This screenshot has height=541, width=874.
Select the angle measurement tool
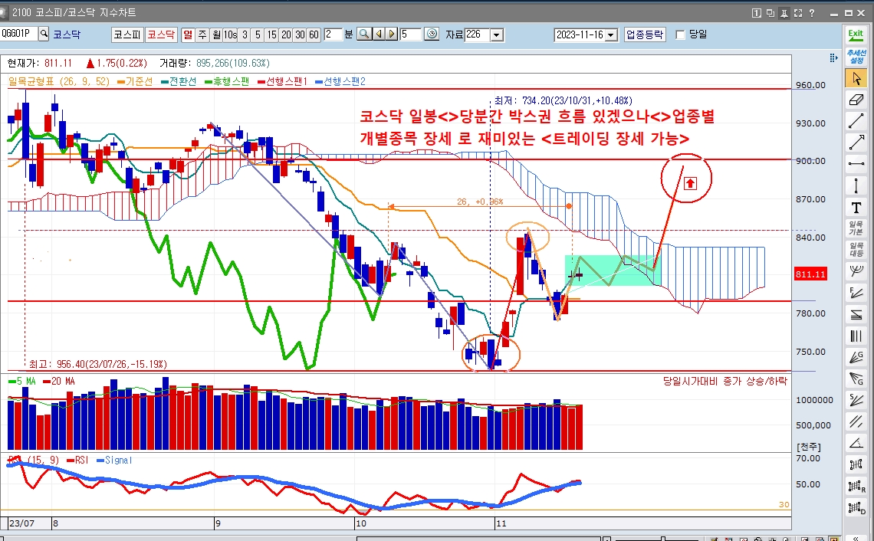pos(856,443)
